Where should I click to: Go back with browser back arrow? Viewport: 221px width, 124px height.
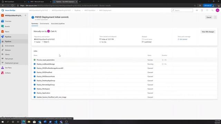[3, 6]
